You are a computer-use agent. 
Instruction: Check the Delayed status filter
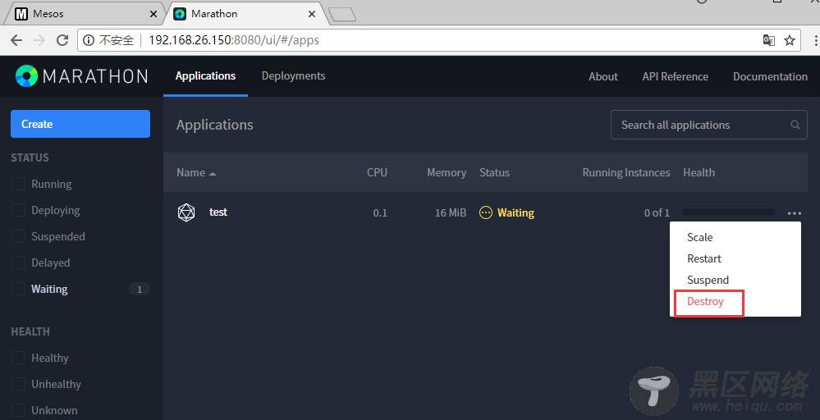[x=18, y=262]
